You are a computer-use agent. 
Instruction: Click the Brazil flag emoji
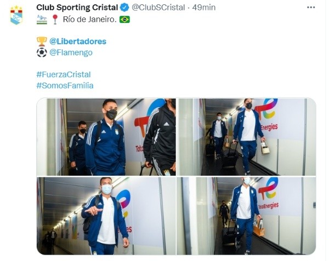(124, 20)
